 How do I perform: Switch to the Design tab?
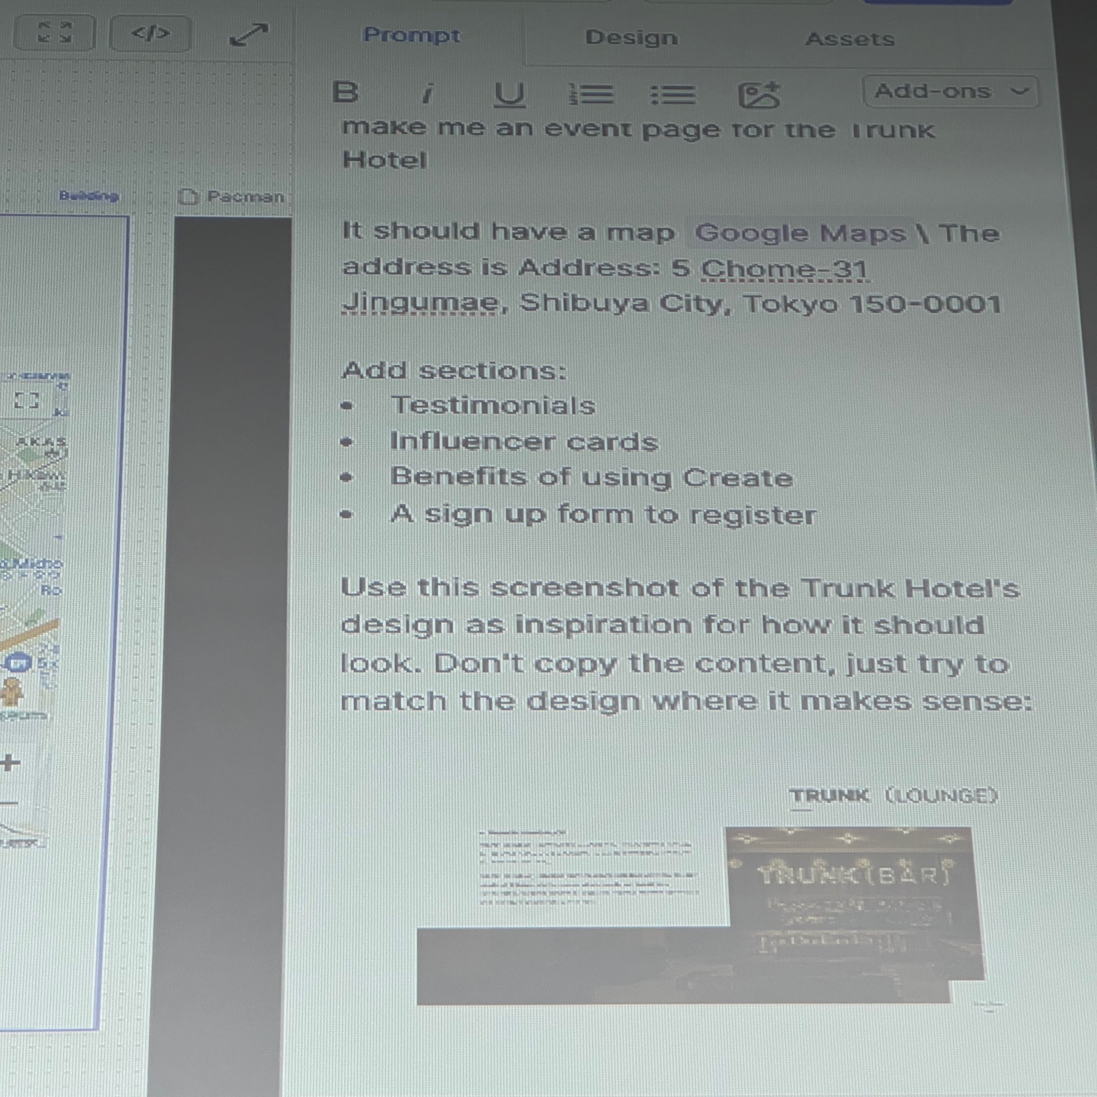pos(631,37)
